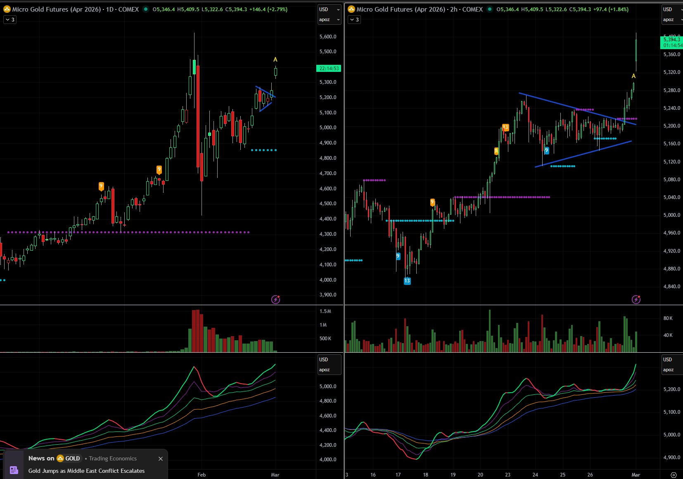
Task: Open USD dropdown in the 2h lower indicator pane
Action: pos(672,360)
